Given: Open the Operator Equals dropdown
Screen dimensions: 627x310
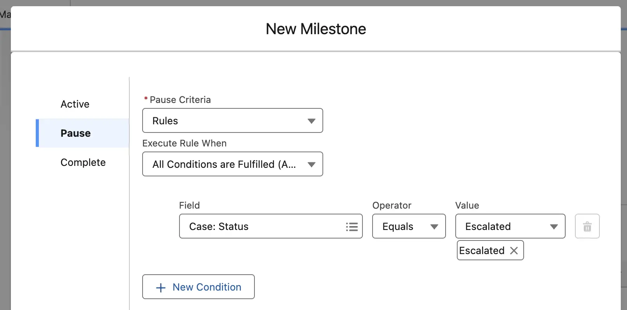Looking at the screenshot, I should pyautogui.click(x=409, y=226).
